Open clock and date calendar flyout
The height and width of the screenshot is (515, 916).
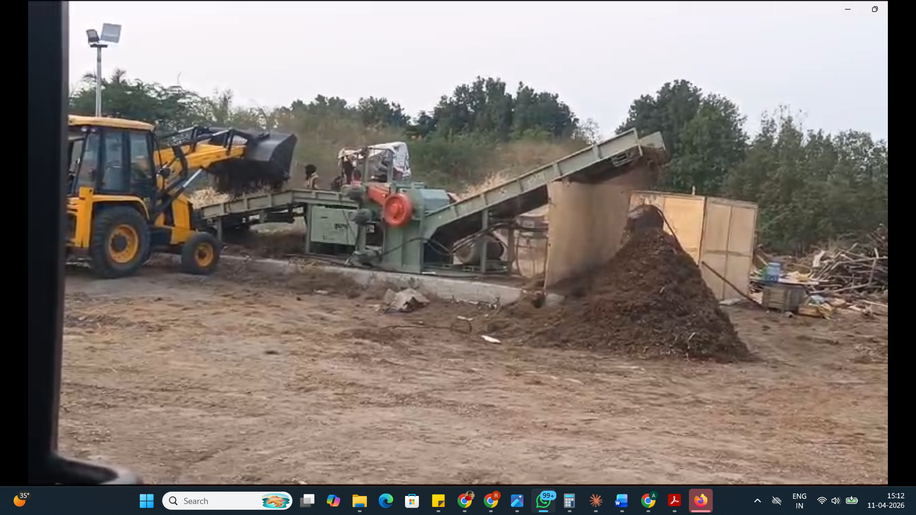(885, 501)
